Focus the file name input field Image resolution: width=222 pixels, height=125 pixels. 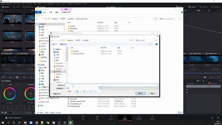tap(112, 85)
